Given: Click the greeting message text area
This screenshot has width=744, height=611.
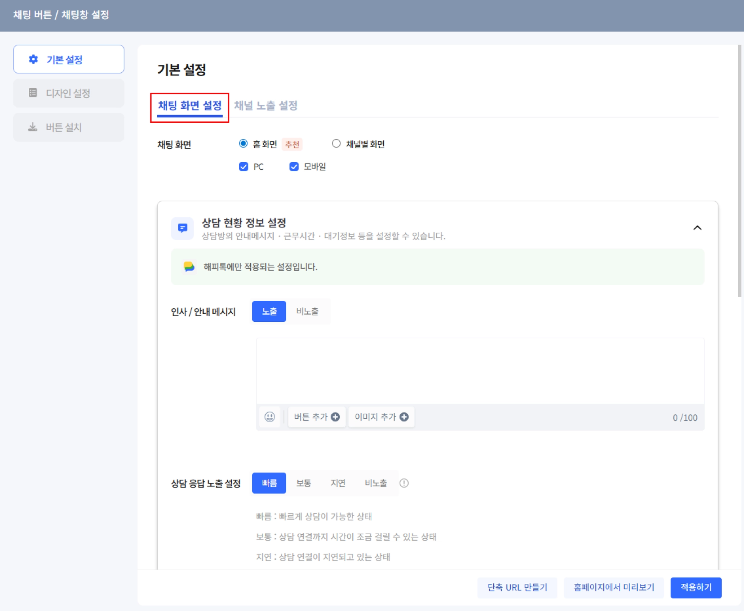Looking at the screenshot, I should point(480,371).
